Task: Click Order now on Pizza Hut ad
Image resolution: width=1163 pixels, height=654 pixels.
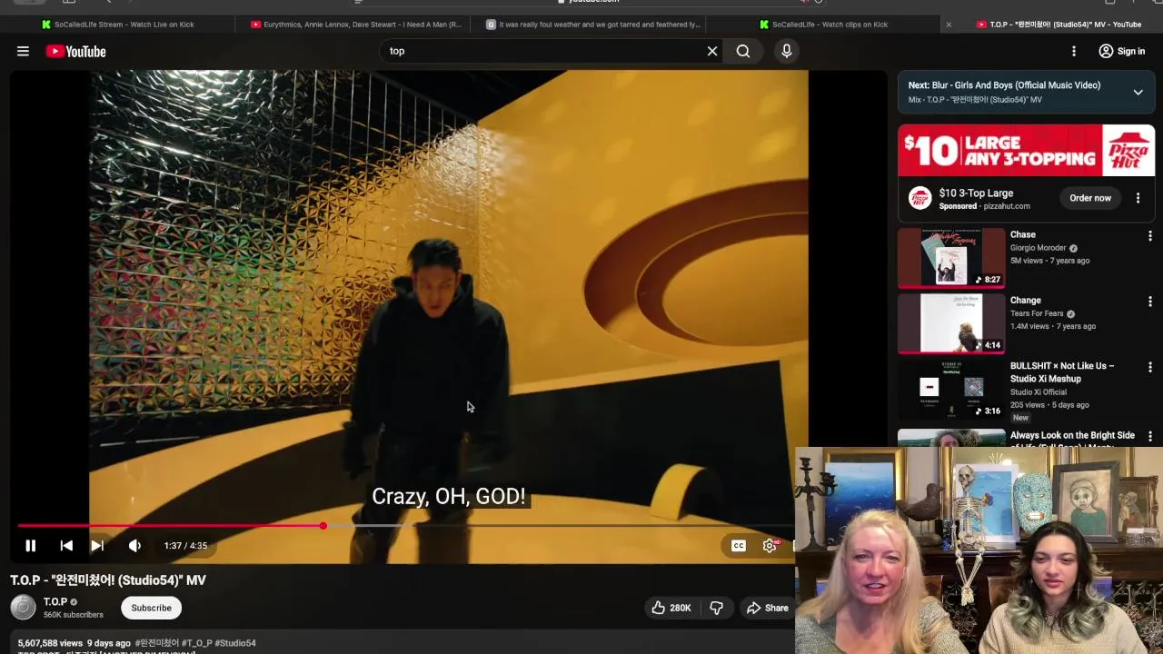Action: (x=1090, y=198)
